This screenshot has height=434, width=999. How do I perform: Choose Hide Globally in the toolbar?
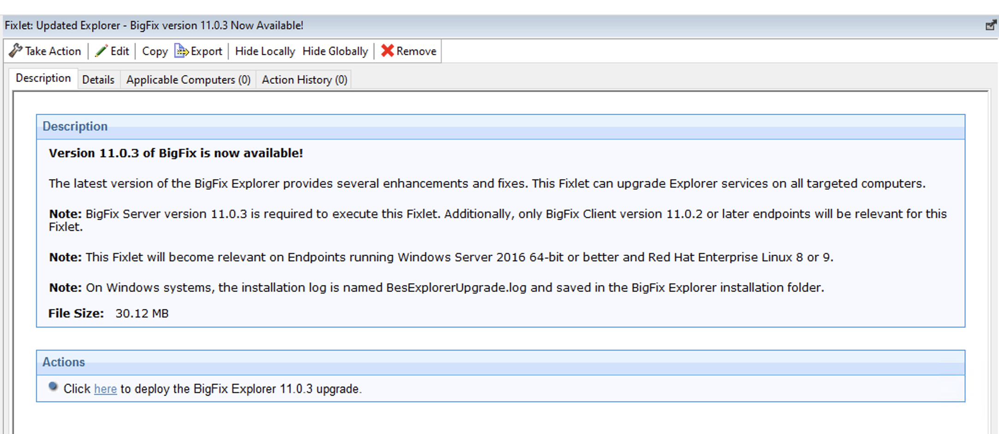(x=335, y=51)
